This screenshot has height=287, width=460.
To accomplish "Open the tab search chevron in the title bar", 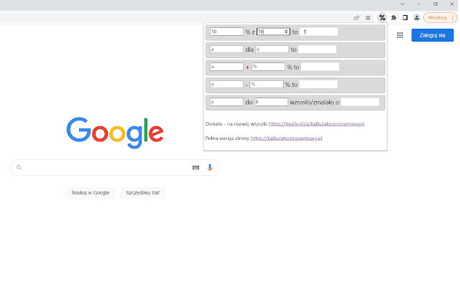I will 402,4.
